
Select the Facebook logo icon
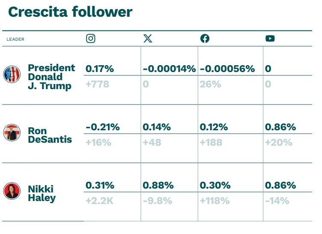205,39
